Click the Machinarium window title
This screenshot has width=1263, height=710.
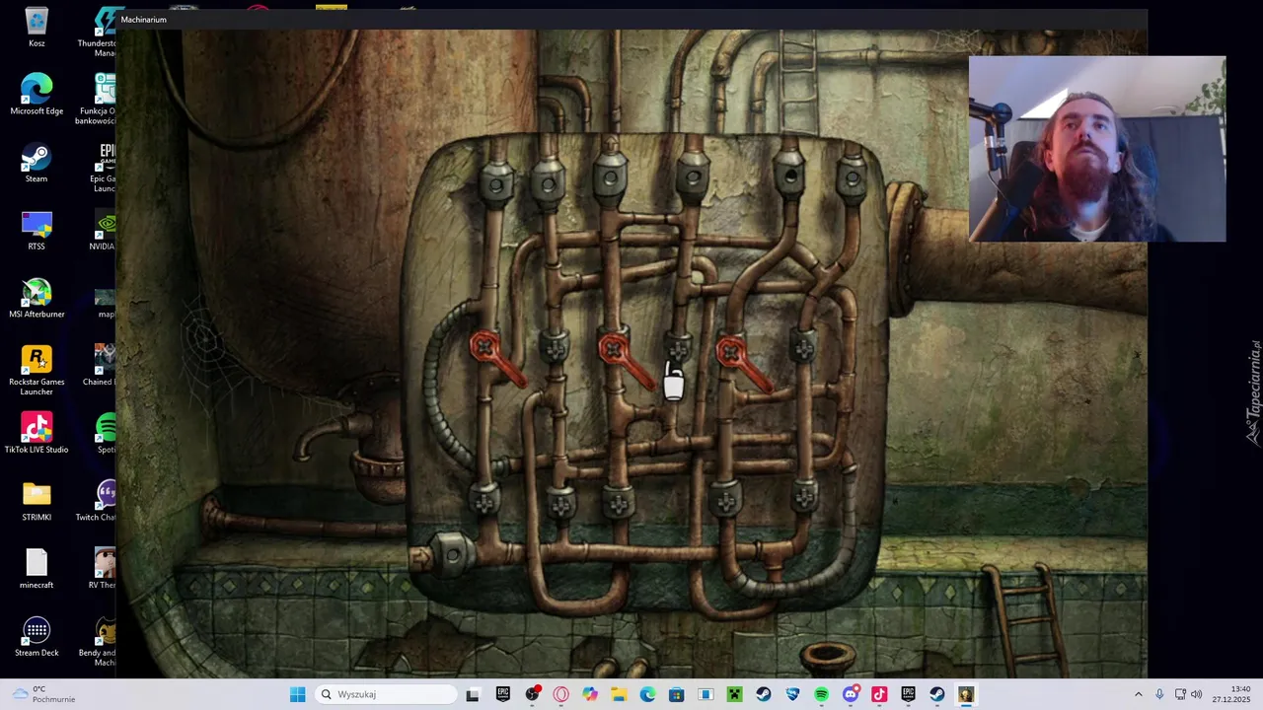[144, 20]
